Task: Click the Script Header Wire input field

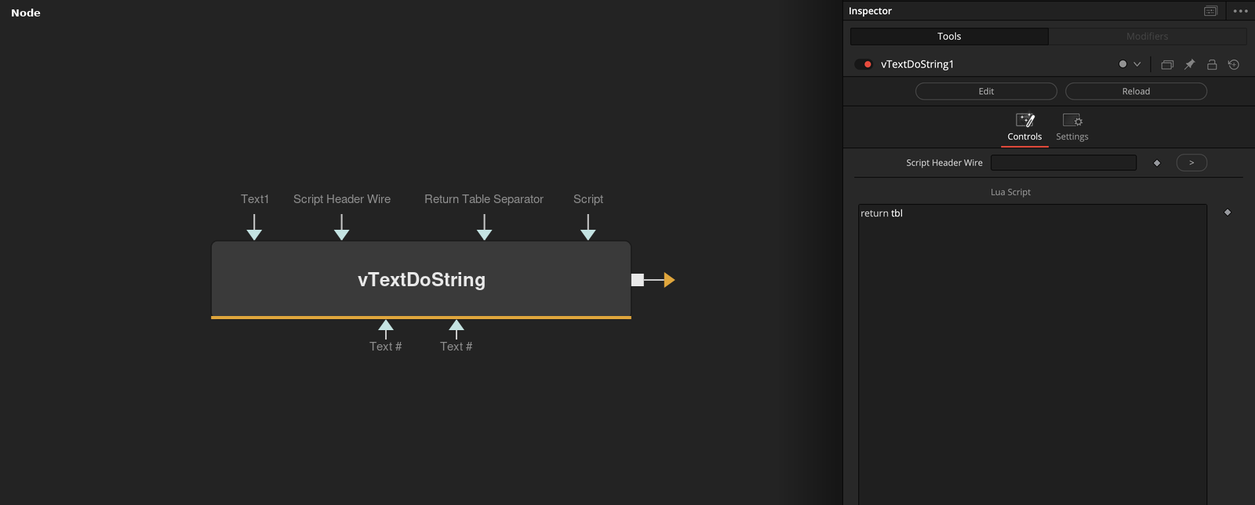Action: [x=1064, y=162]
